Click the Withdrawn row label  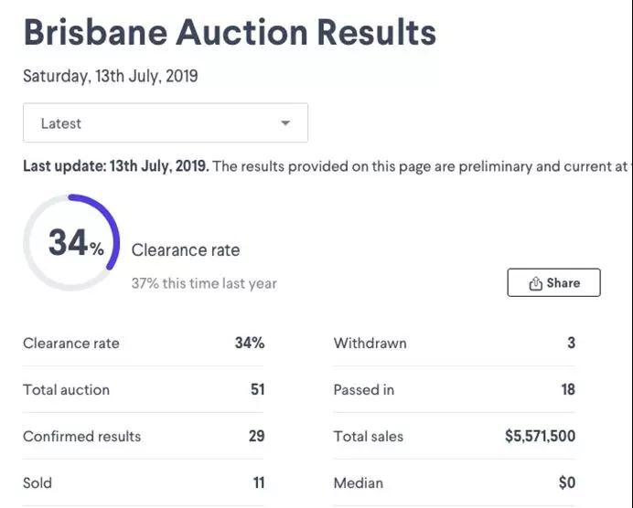click(370, 344)
